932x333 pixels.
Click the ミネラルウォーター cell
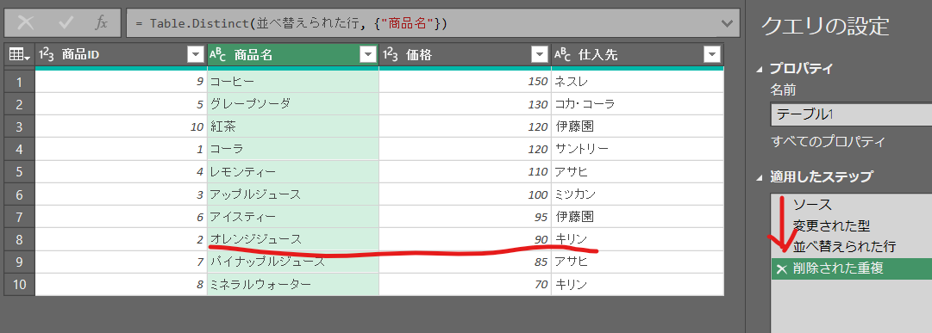[x=293, y=285]
